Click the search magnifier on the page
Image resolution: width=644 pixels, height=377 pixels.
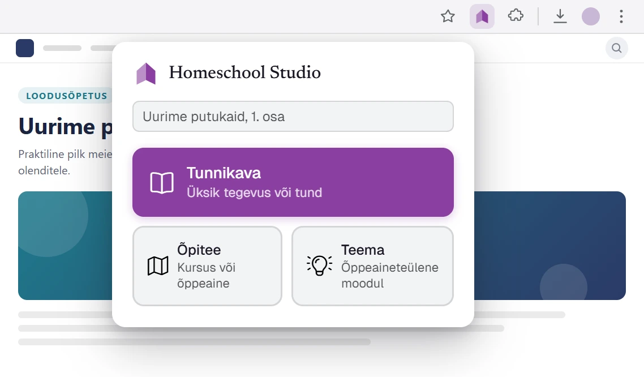[x=616, y=48]
